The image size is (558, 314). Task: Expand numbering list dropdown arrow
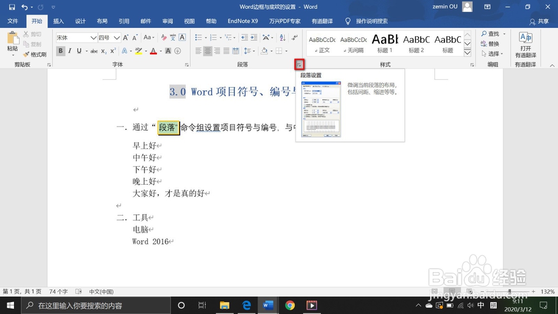[220, 38]
